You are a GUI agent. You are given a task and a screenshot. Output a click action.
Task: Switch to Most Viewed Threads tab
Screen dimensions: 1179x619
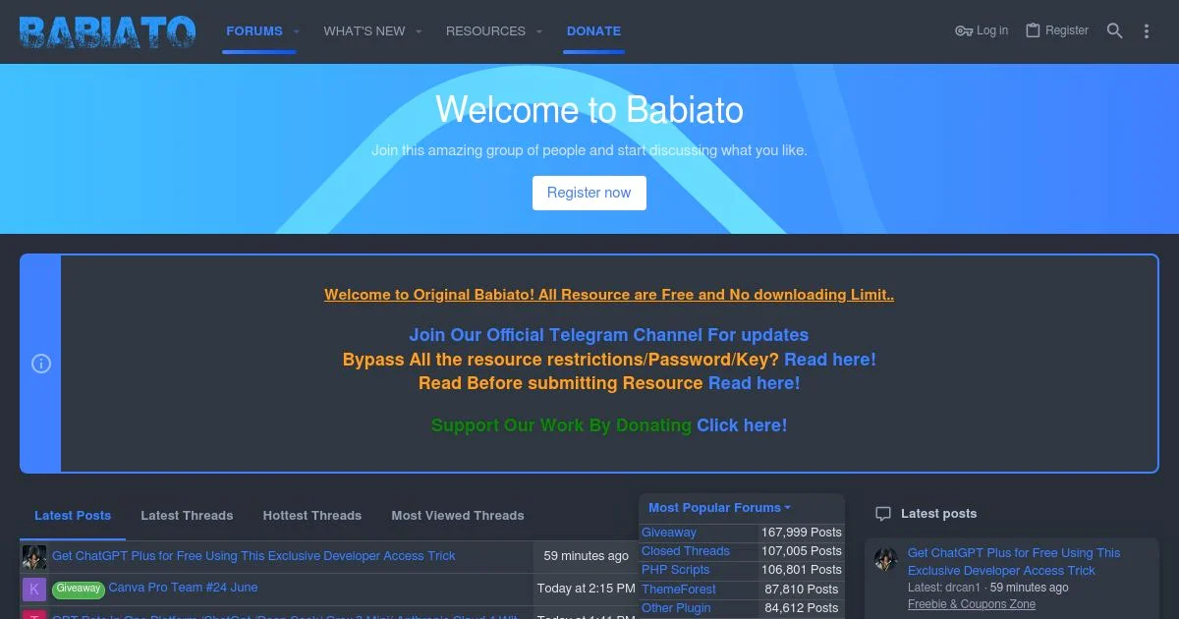[458, 516]
